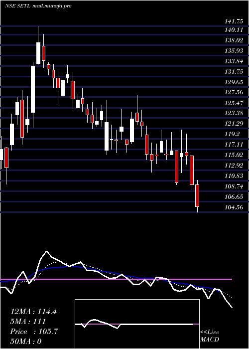This screenshot has width=249, height=349.
Task: Click the 135.93 price axis label
Action: pos(234,51)
